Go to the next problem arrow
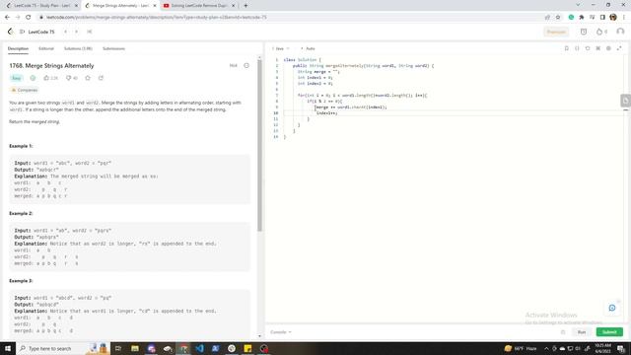This screenshot has height=355, width=631. 76,32
